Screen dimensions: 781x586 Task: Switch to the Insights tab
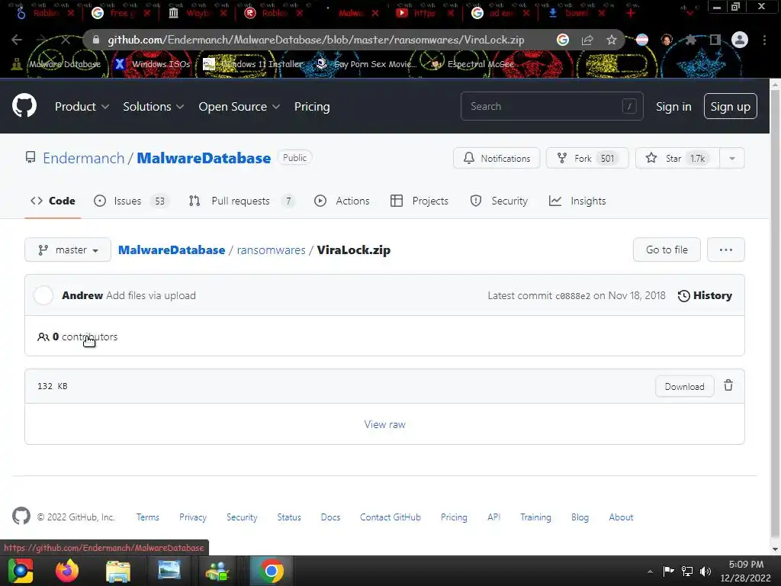577,201
